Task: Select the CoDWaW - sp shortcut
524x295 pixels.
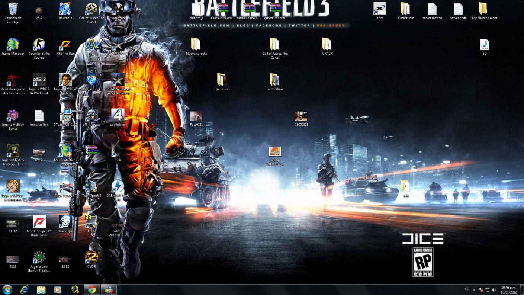Action: [x=118, y=44]
